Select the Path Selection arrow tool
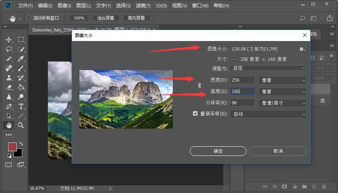 9,116
